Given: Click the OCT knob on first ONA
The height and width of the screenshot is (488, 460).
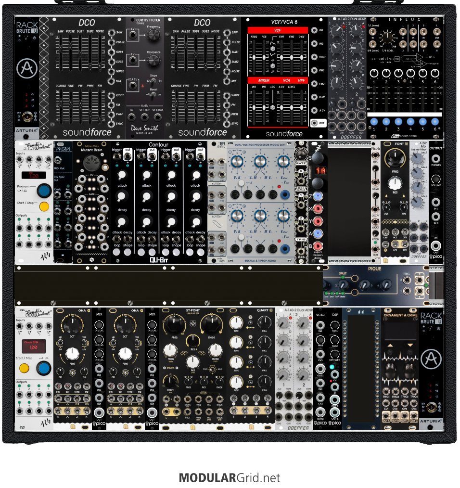Looking at the screenshot, I should [x=72, y=324].
